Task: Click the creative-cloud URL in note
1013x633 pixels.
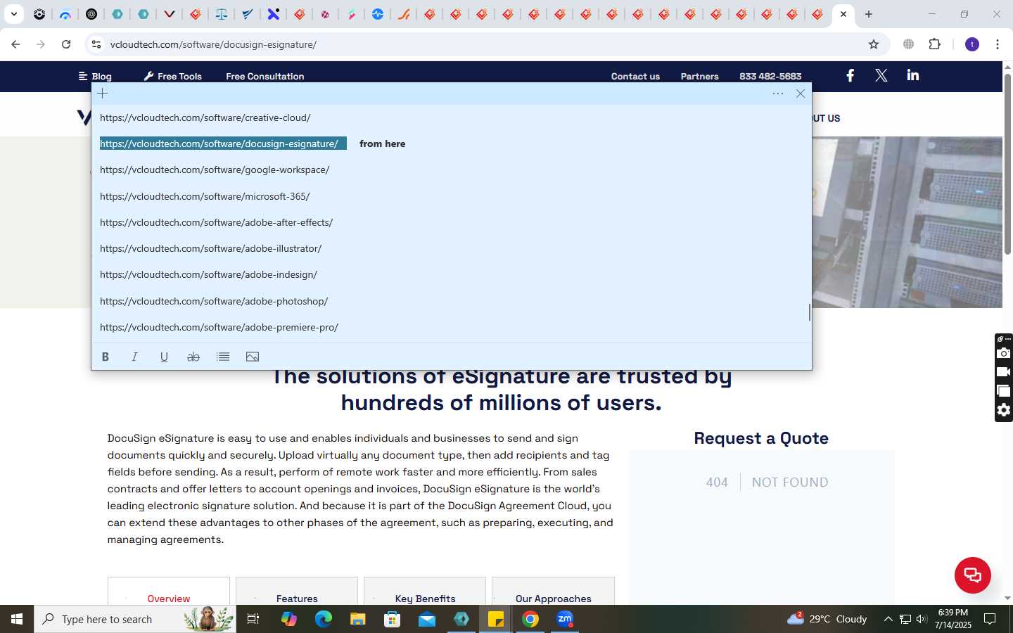Action: 205,117
